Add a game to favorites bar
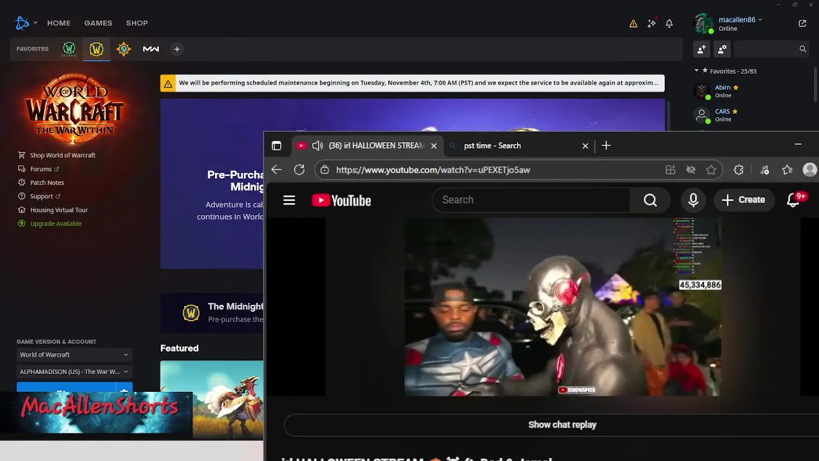819x461 pixels. click(x=177, y=49)
